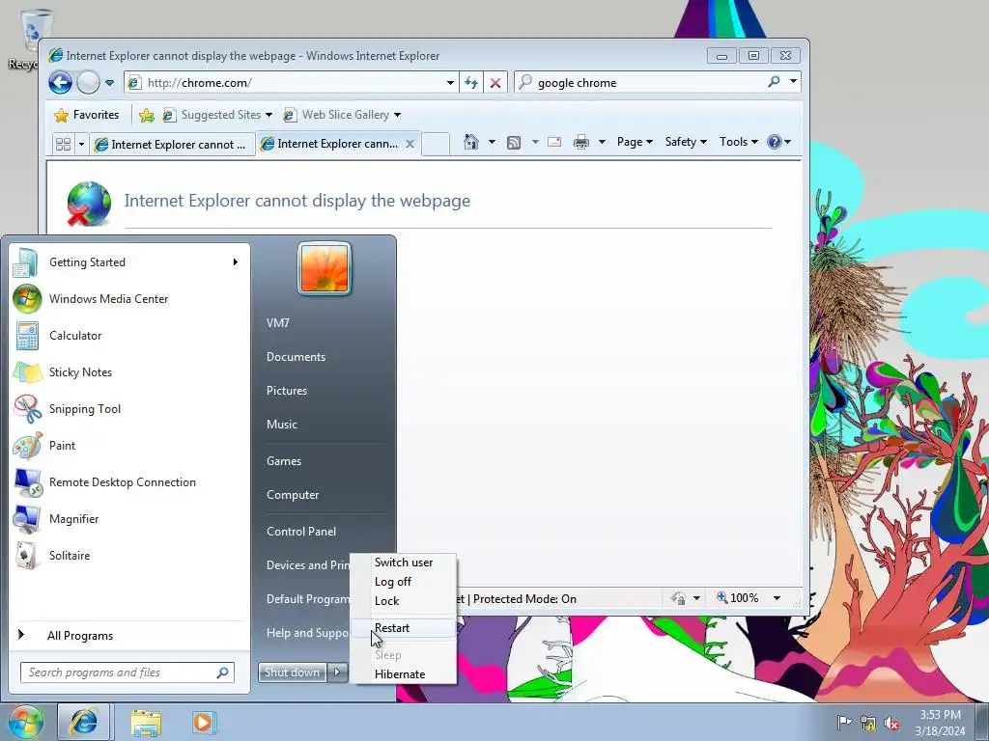This screenshot has height=741, width=989.
Task: Open the Suggested Sites link
Action: (217, 115)
